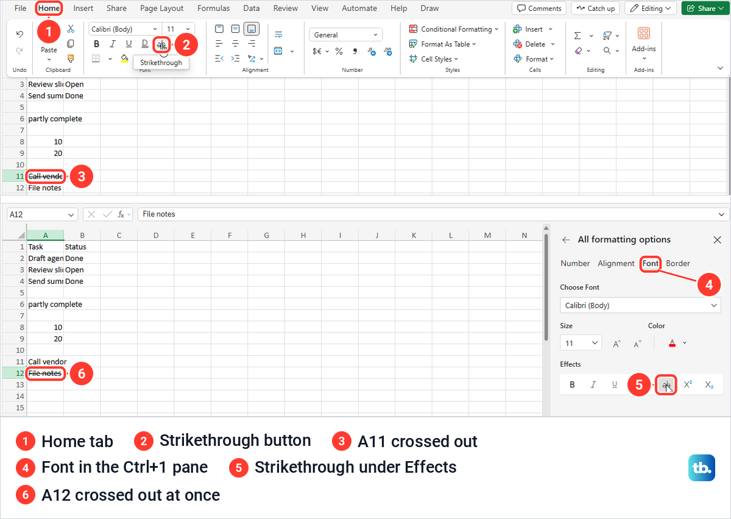Open the pane Font Color picker
Viewport: 731px width, 519px height.
point(673,343)
